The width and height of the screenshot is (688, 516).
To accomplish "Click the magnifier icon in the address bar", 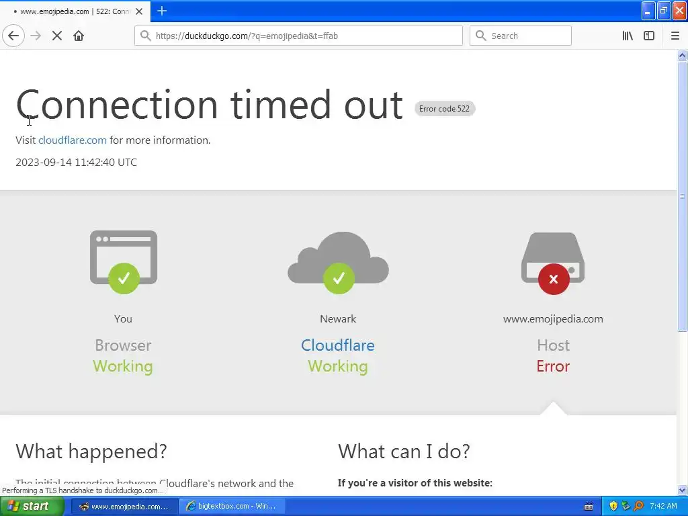I will tap(145, 36).
